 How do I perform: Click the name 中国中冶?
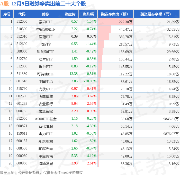46,82
